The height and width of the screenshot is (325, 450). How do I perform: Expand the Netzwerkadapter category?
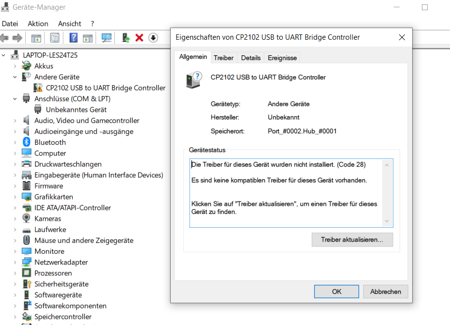tap(16, 263)
